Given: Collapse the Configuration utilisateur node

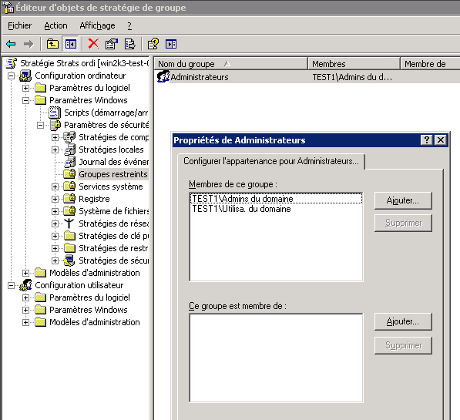Looking at the screenshot, I should (11, 285).
